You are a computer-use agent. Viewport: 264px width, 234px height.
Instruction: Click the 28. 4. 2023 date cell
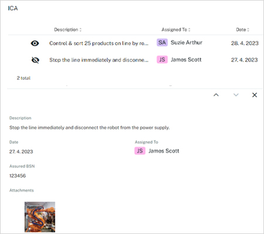[245, 43]
